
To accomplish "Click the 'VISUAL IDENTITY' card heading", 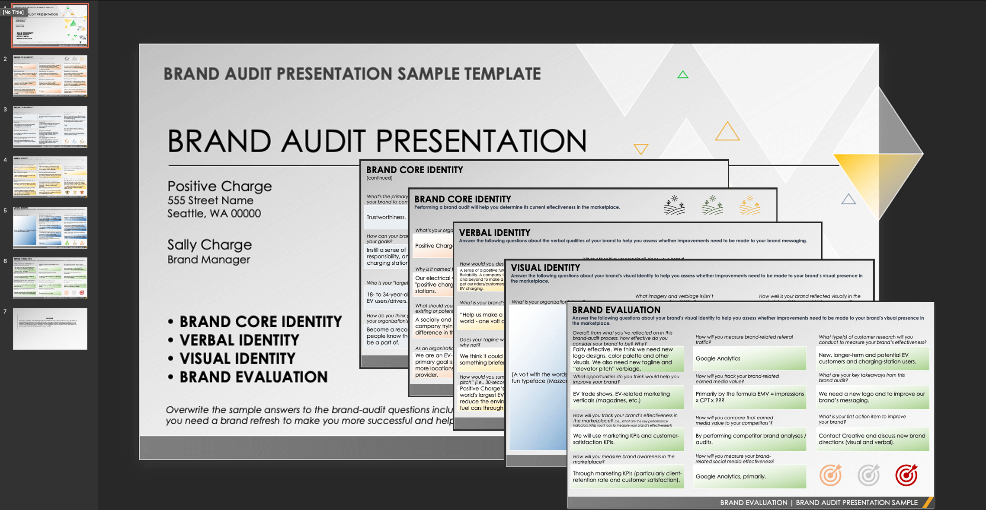I will click(x=545, y=268).
